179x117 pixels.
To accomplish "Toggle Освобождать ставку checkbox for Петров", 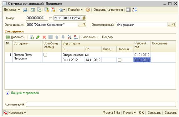I will click(45, 55).
